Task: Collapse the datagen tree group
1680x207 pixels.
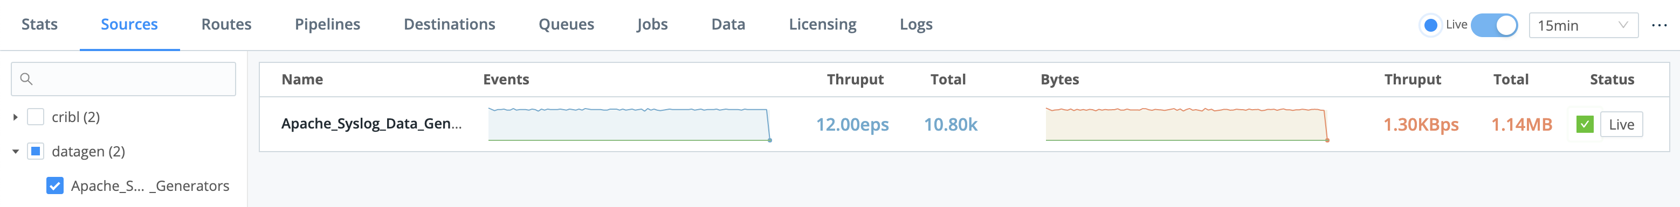Action: point(15,152)
